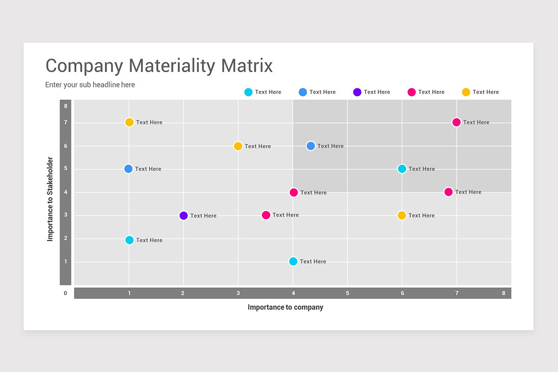Click the Company Materiality Matrix title
The image size is (558, 372).
(159, 66)
